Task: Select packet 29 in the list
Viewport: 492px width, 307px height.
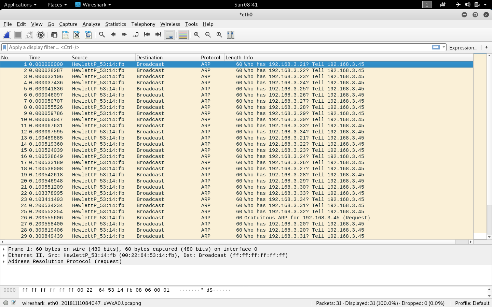Action: click(x=237, y=236)
